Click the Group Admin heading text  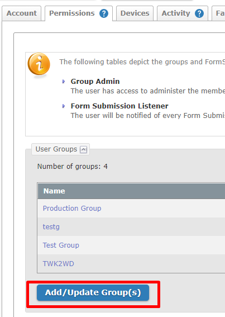pyautogui.click(x=95, y=81)
